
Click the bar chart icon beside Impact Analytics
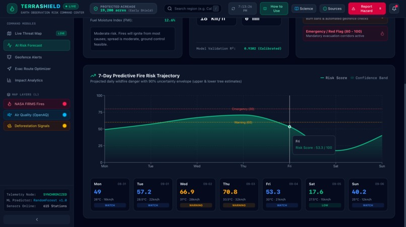click(10, 80)
